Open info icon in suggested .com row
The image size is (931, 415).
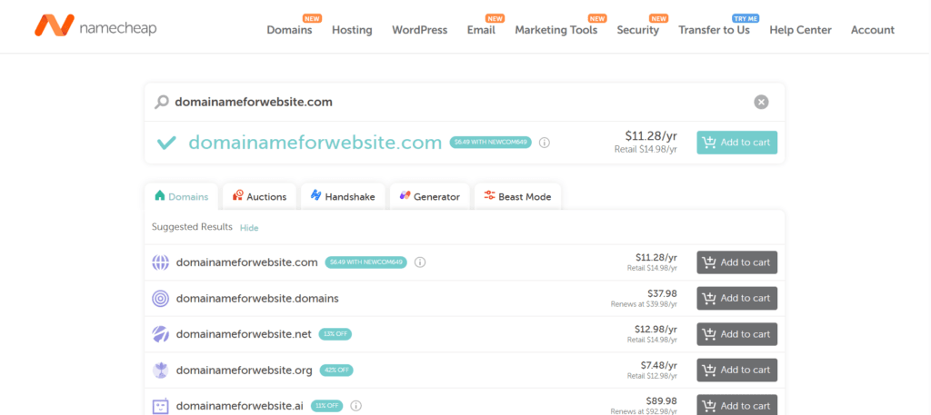point(420,262)
